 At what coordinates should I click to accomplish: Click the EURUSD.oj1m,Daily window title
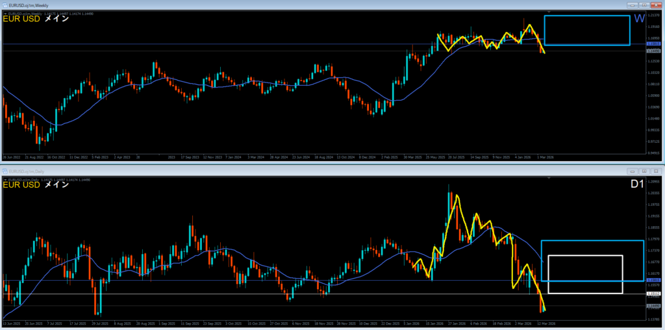(27, 171)
